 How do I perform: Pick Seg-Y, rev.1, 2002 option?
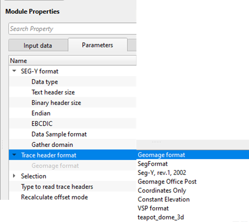pyautogui.click(x=162, y=173)
